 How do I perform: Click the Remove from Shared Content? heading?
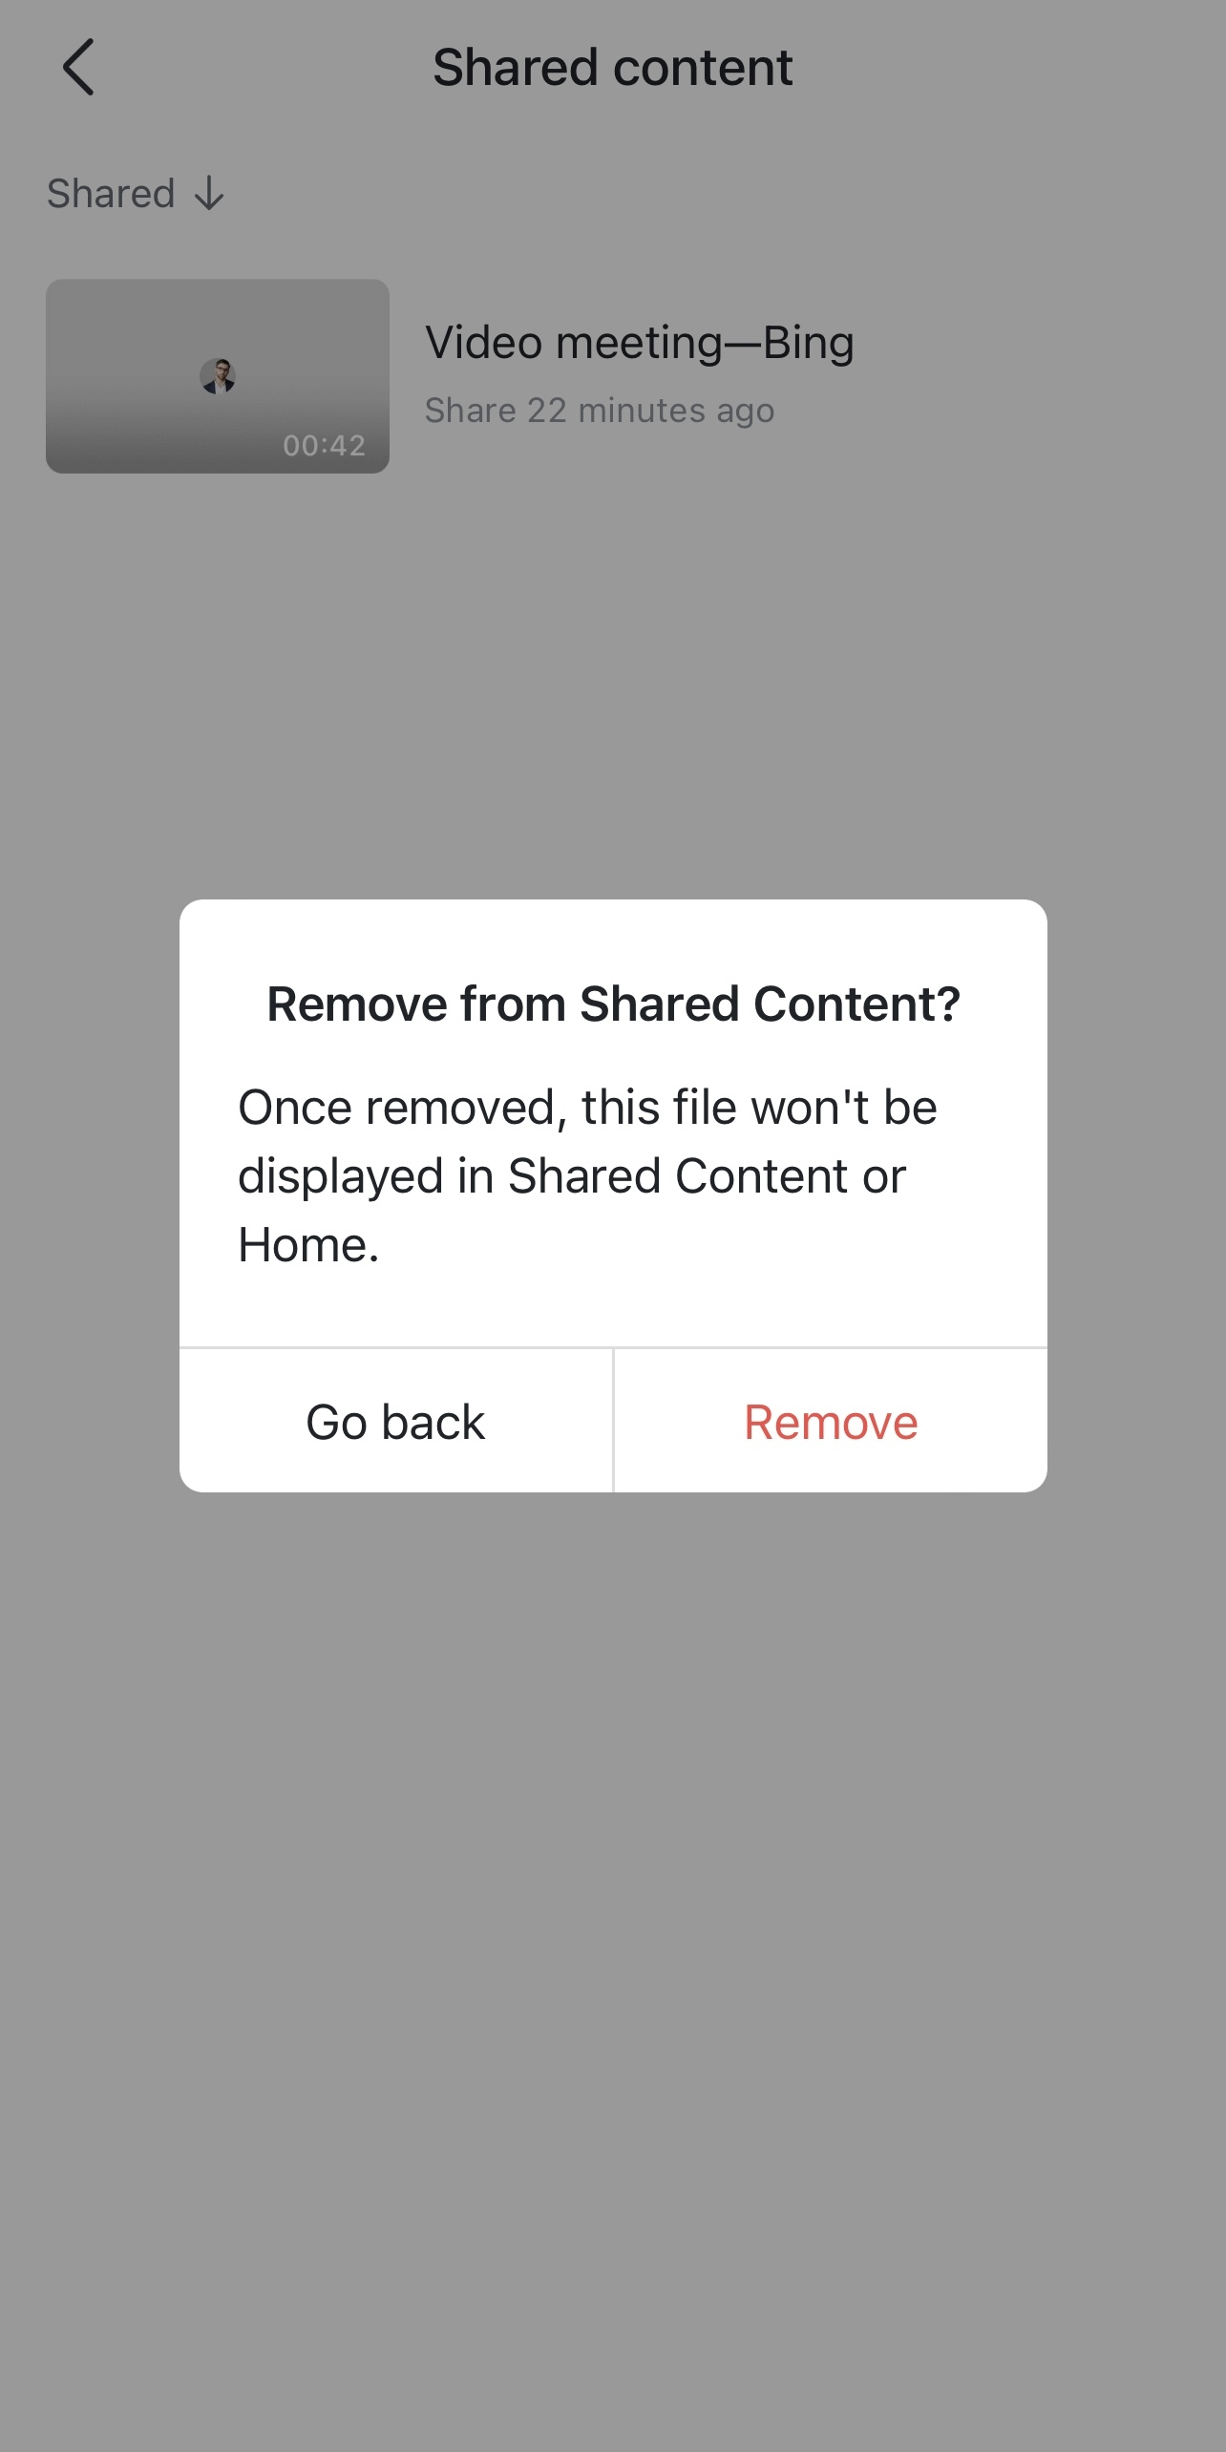(x=613, y=1004)
